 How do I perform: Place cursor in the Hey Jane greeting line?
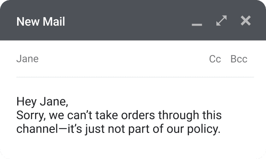pos(42,102)
